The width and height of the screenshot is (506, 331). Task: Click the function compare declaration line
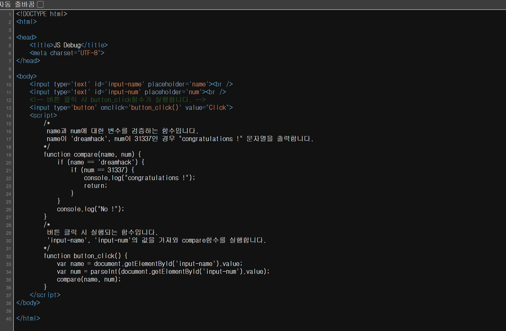click(92, 154)
